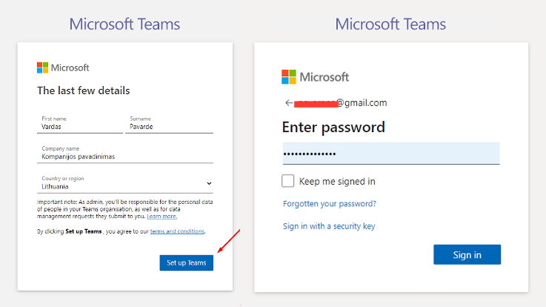The height and width of the screenshot is (307, 546).
Task: Open the terms and conditions link
Action: [x=177, y=231]
